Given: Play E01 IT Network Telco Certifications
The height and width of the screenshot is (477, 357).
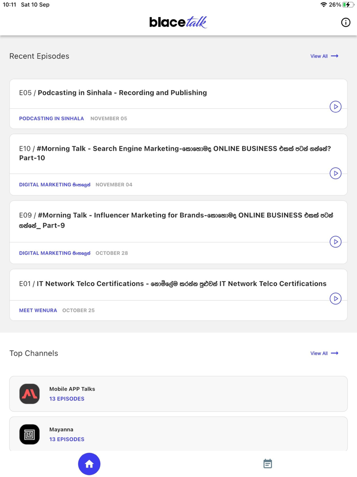Looking at the screenshot, I should click(335, 299).
